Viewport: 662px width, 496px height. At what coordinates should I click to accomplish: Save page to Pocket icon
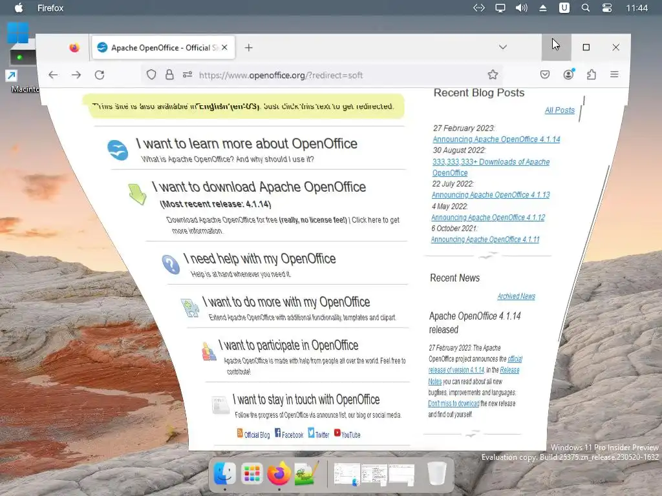[x=544, y=75]
